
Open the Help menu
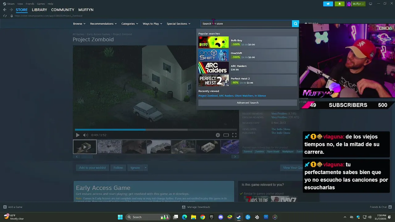click(x=50, y=4)
